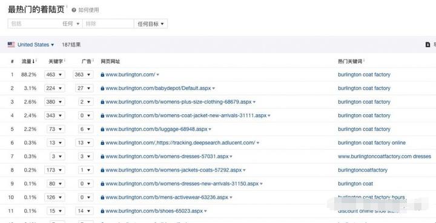Expand the 126 keywords dropdown
Screen dimensions: 436x223
(x=54, y=198)
